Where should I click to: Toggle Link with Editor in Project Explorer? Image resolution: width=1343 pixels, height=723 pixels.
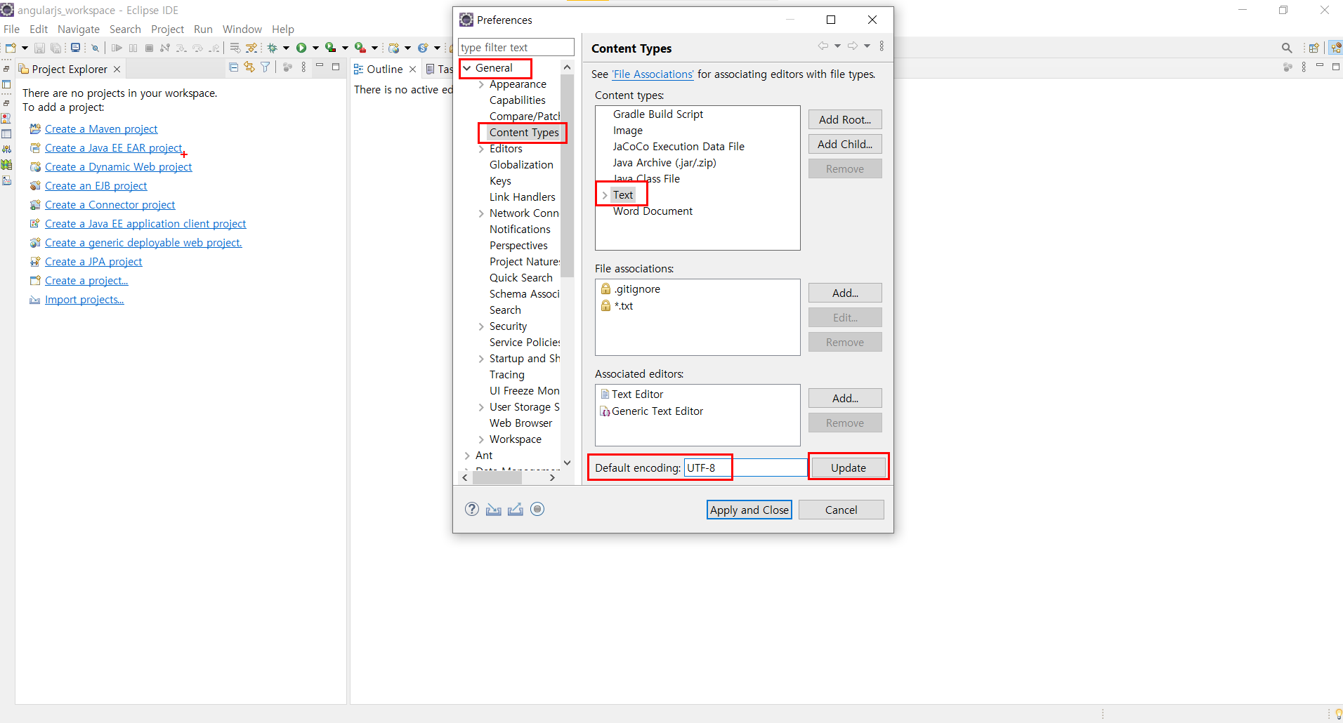(x=249, y=67)
